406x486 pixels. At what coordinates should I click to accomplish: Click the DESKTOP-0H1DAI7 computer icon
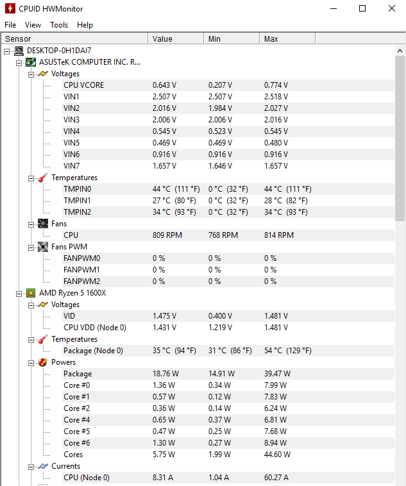coord(19,51)
